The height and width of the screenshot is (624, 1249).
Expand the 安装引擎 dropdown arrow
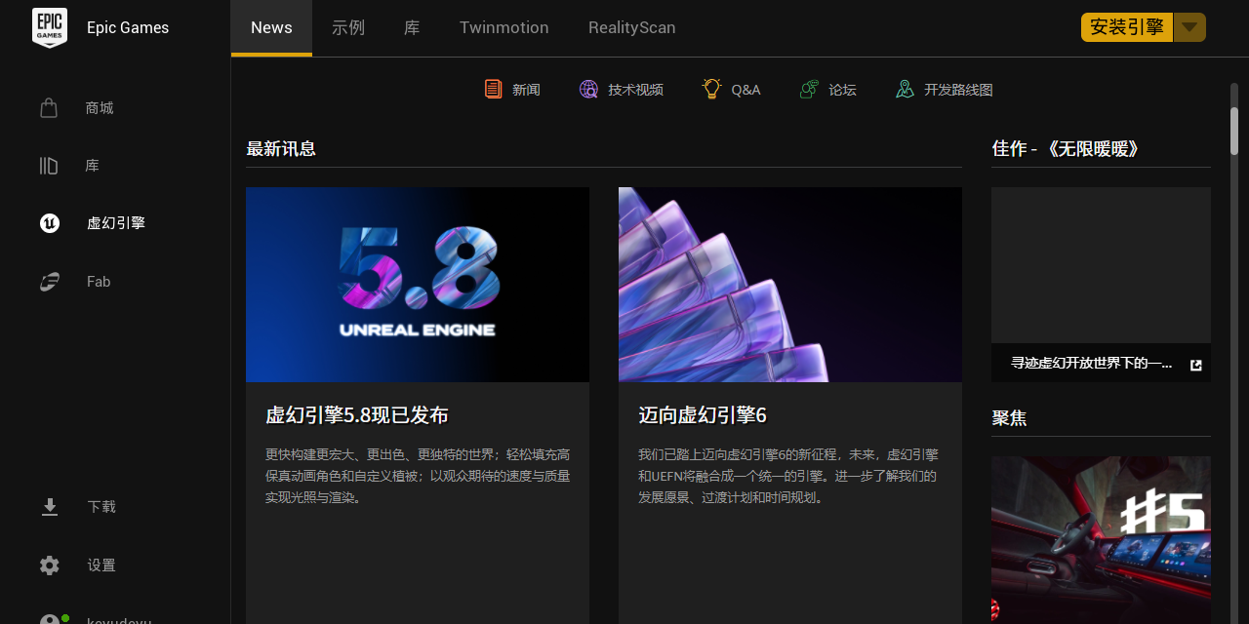(1189, 27)
